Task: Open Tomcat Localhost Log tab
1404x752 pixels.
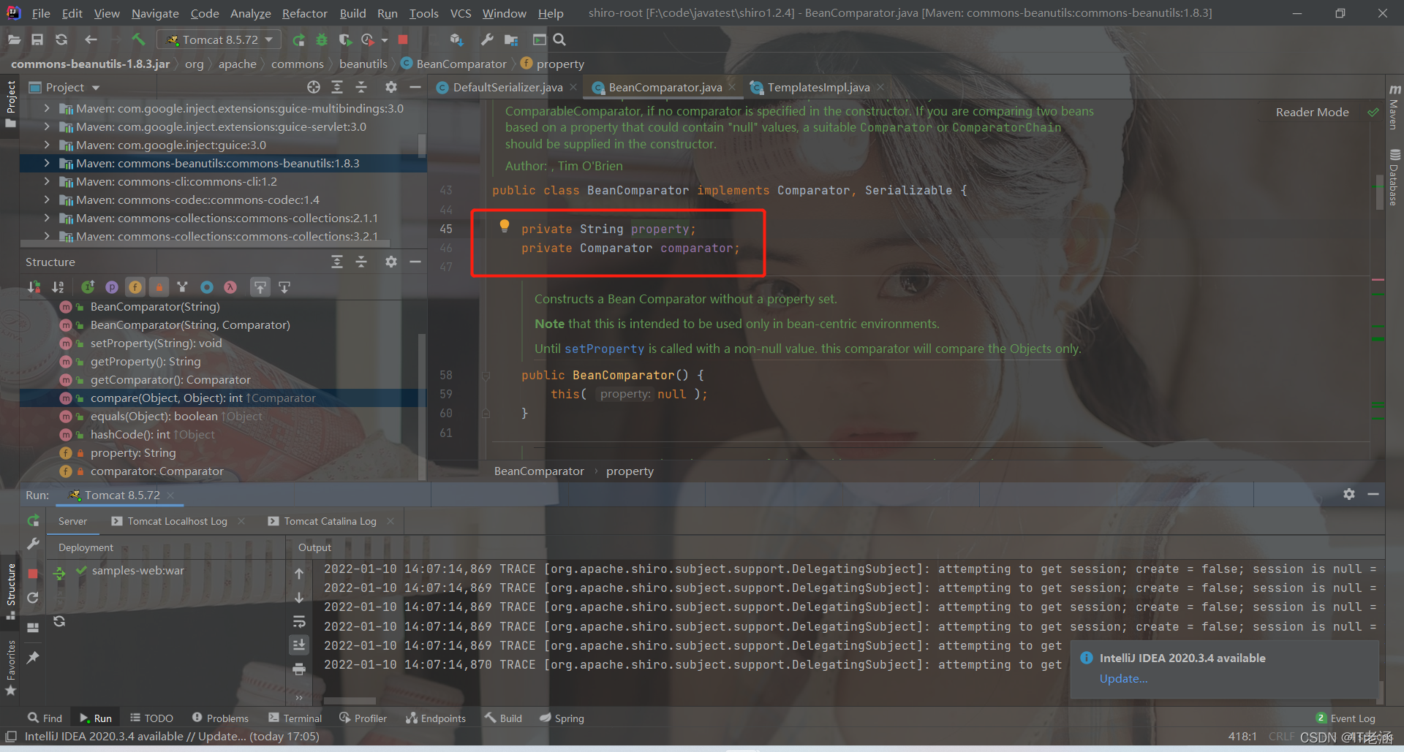Action: tap(177, 521)
